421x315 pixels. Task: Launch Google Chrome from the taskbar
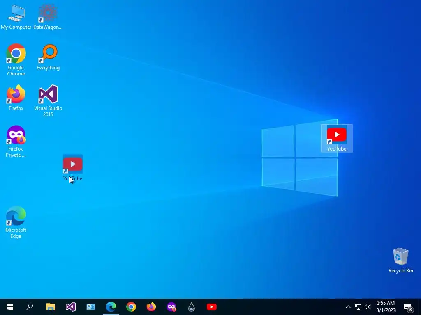pos(131,307)
